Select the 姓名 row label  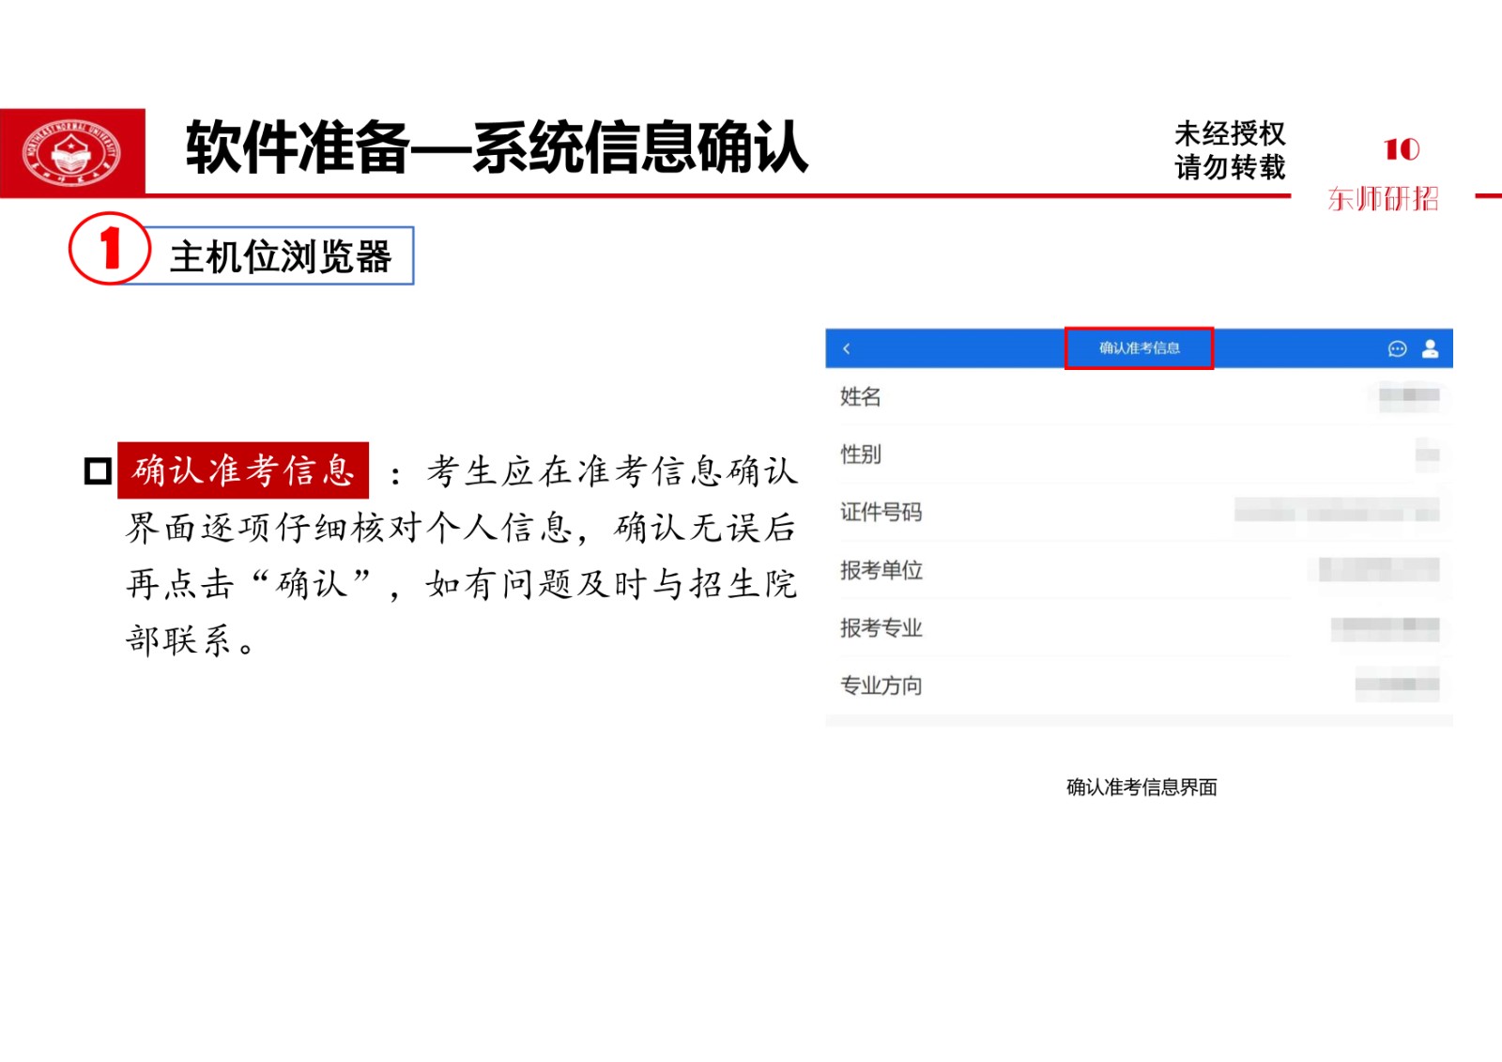click(860, 396)
